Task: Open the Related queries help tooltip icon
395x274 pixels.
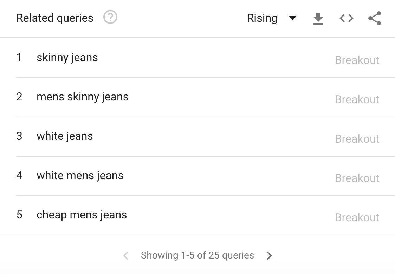Action: point(110,17)
